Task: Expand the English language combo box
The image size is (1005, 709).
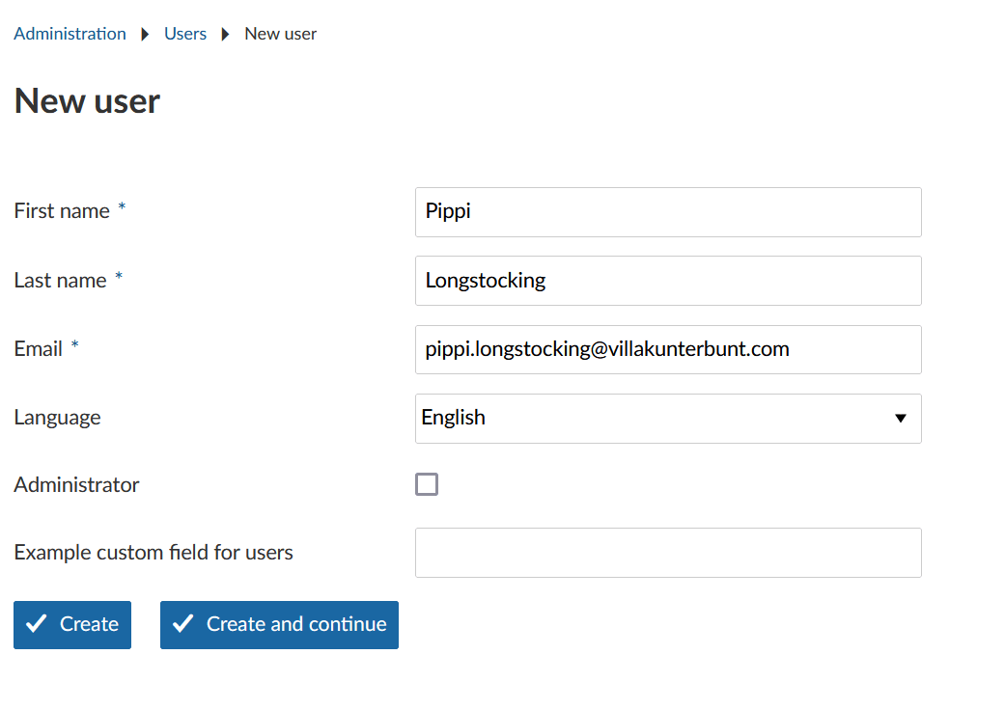Action: 668,419
